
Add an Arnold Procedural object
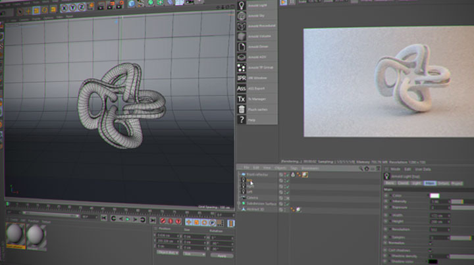click(257, 26)
